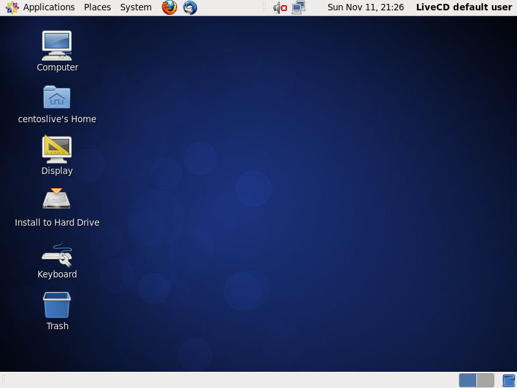Switch to the first workspace
The image size is (517, 388).
[x=467, y=380]
